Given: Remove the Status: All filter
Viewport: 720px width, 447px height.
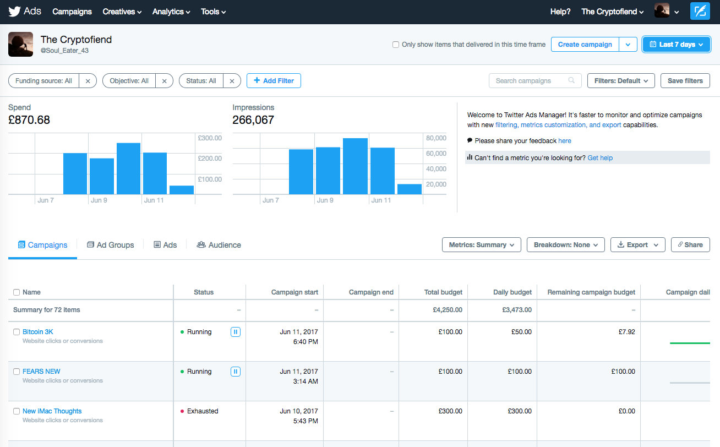Looking at the screenshot, I should (232, 81).
